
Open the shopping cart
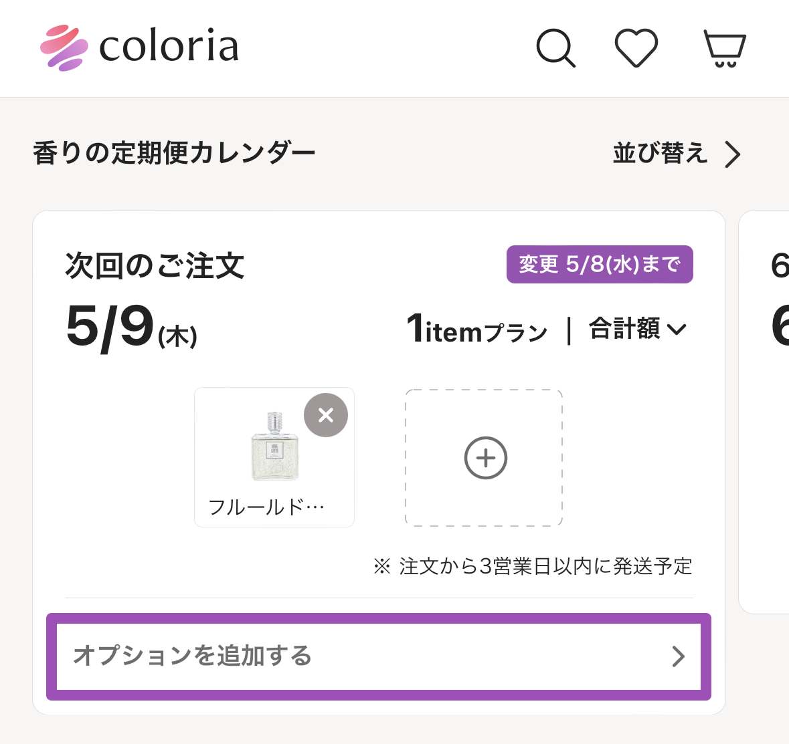pos(724,48)
